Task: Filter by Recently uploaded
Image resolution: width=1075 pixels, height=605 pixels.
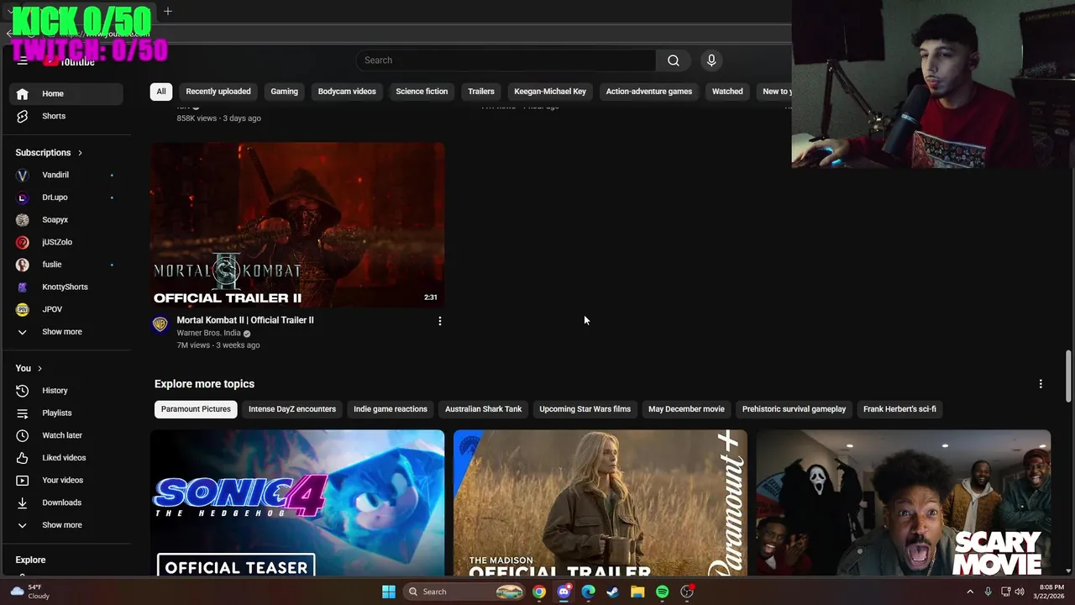Action: pyautogui.click(x=218, y=92)
